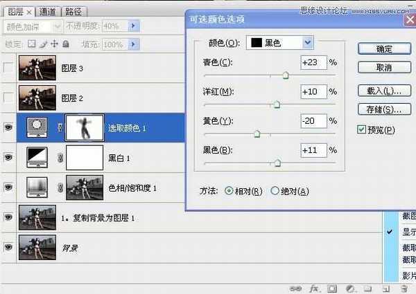Switch to the 路径 tab
Viewport: 416px width, 294px height.
pos(73,12)
